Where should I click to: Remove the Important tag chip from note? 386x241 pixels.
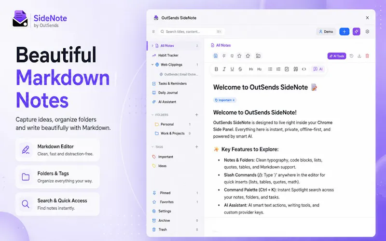click(x=234, y=100)
